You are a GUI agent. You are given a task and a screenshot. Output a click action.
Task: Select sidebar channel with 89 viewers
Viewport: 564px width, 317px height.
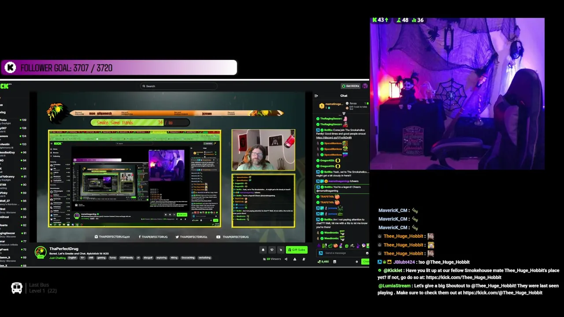pyautogui.click(x=13, y=194)
